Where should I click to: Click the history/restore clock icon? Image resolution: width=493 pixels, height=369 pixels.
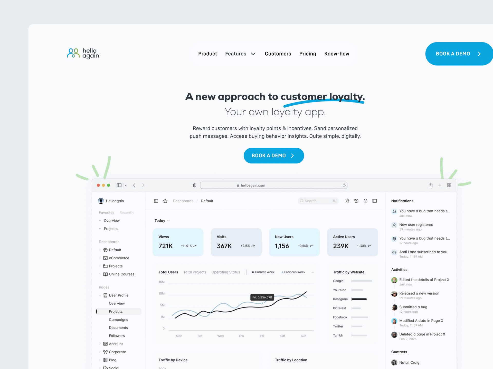[x=356, y=201]
